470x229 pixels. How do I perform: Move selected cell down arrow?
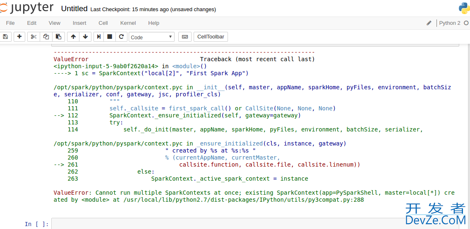click(85, 37)
